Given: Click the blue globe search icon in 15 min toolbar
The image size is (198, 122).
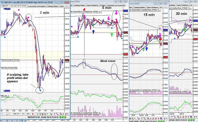Looking at the screenshot, I should coord(161,118).
